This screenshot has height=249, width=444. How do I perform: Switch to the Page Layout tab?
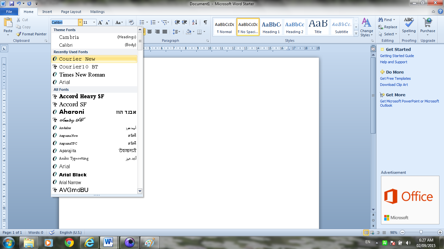(x=71, y=12)
